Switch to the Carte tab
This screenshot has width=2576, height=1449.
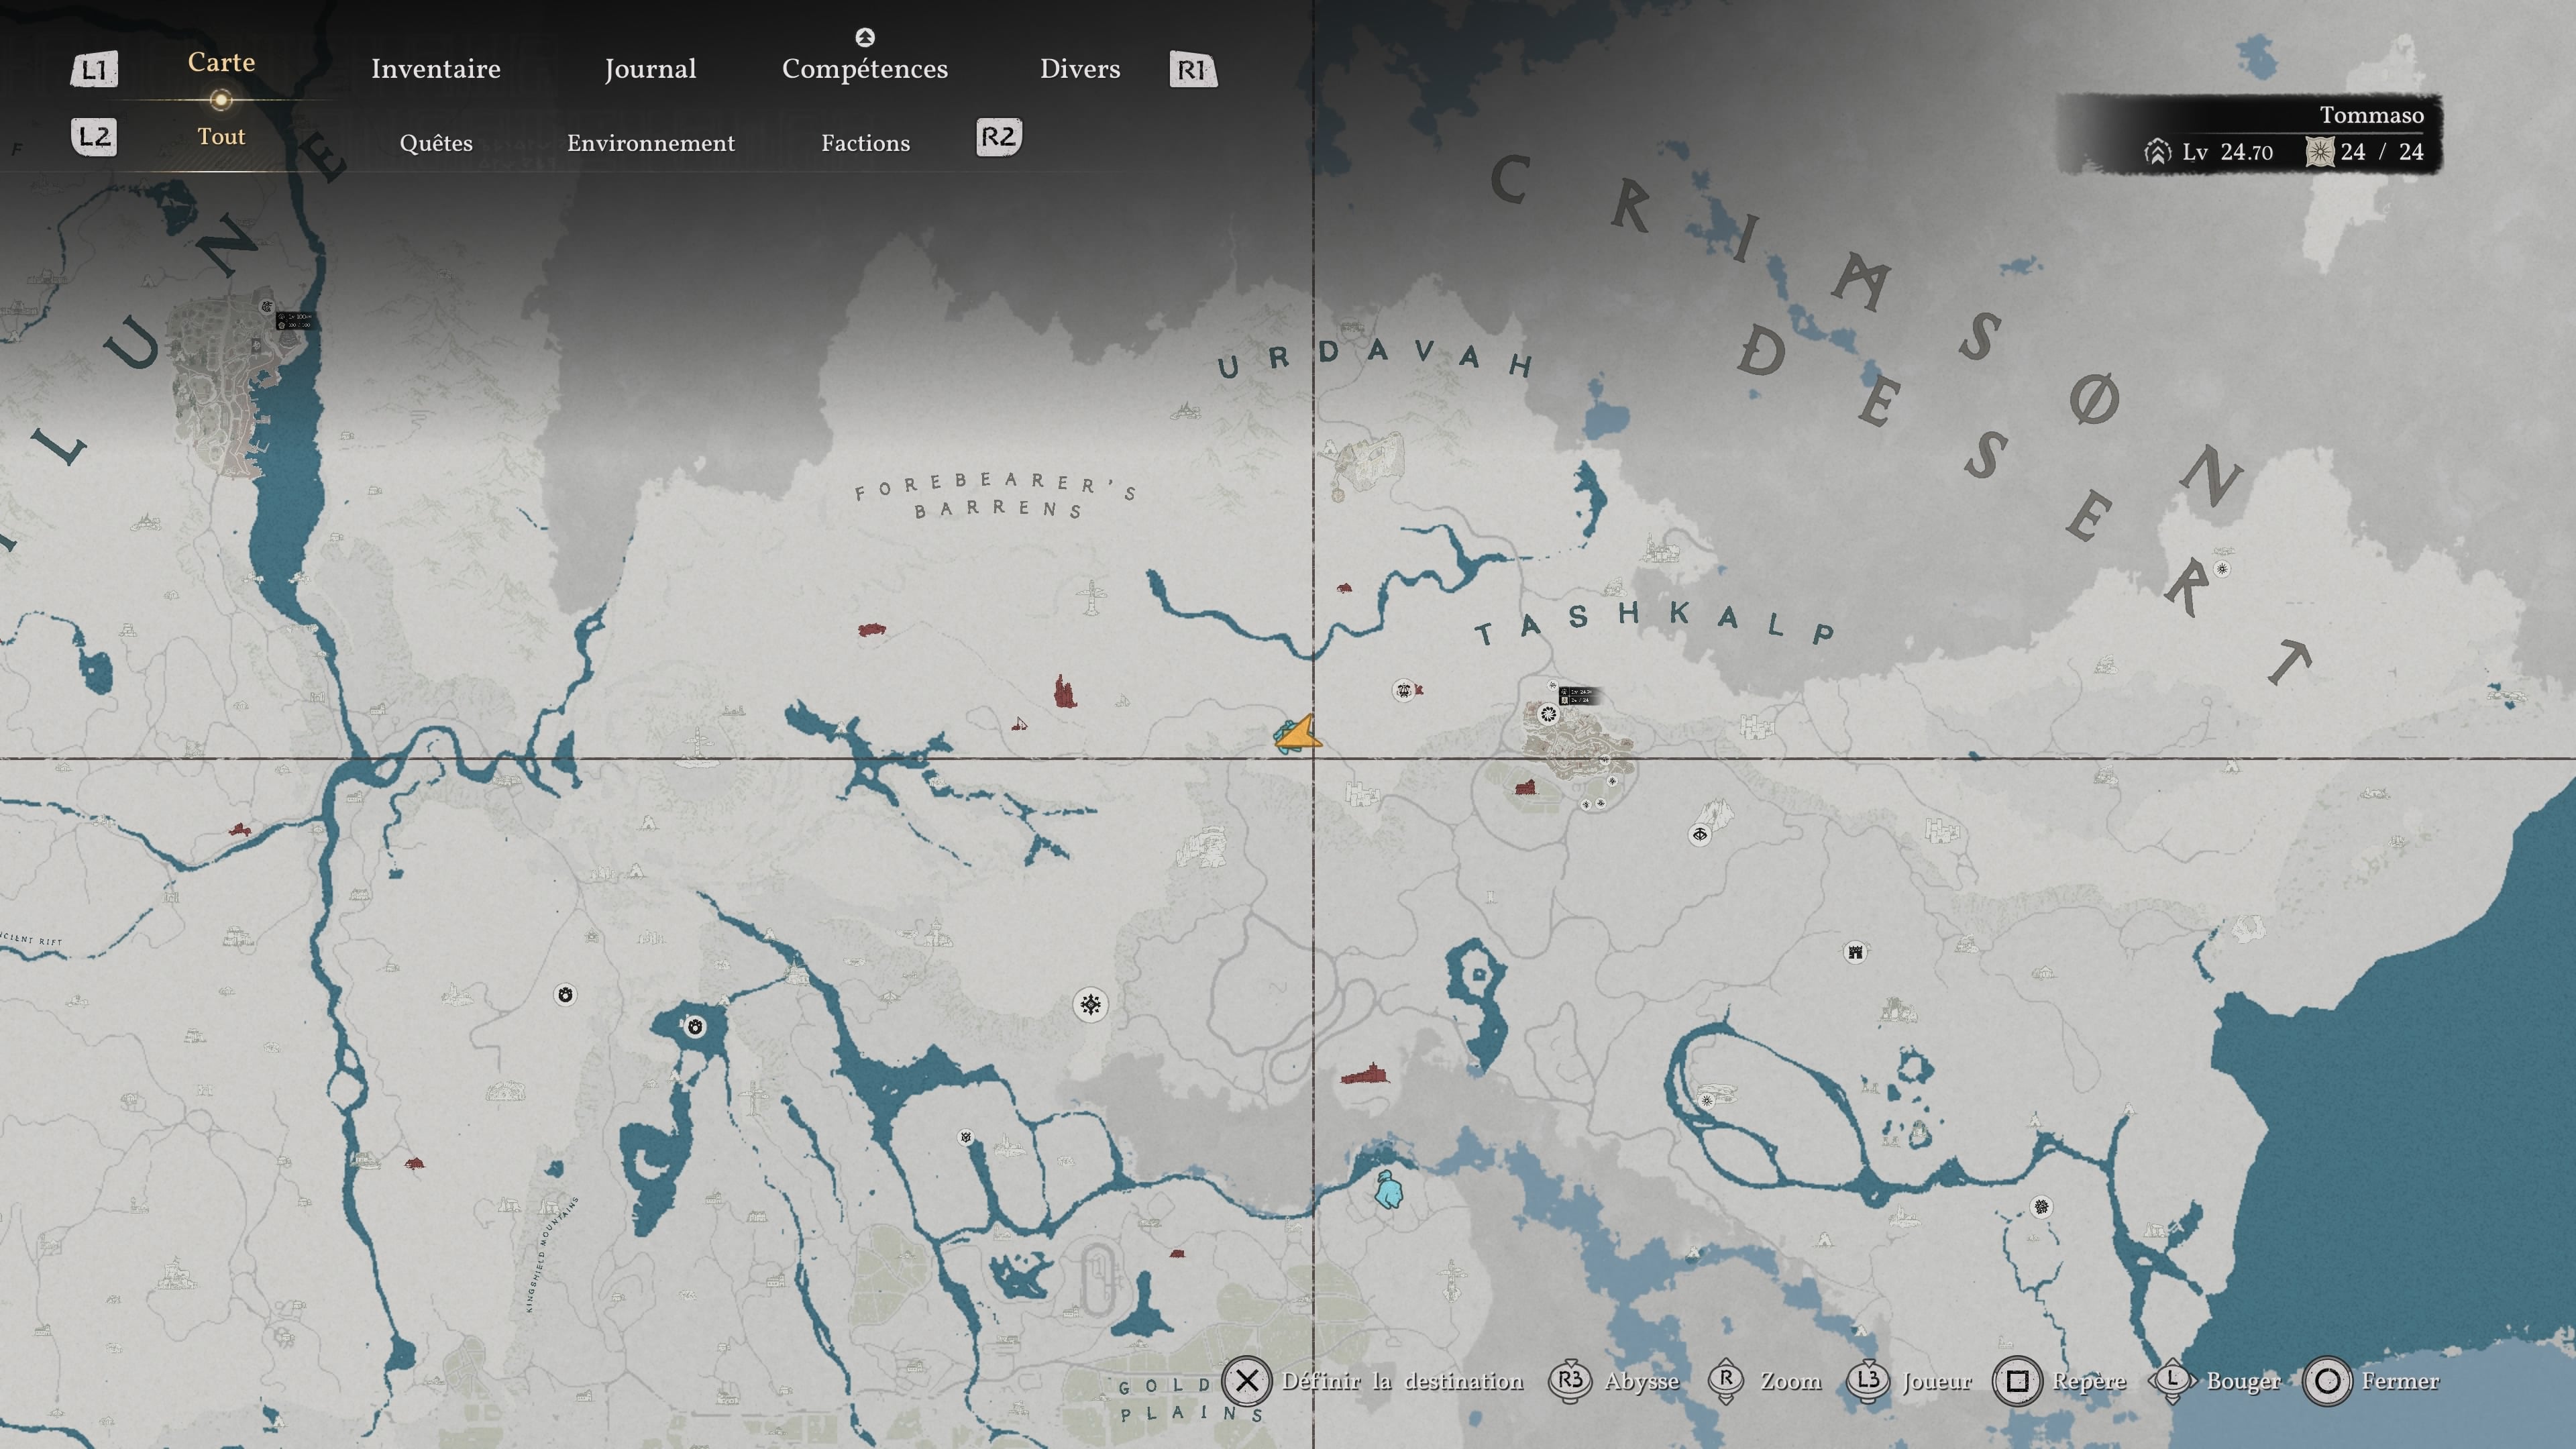coord(221,62)
